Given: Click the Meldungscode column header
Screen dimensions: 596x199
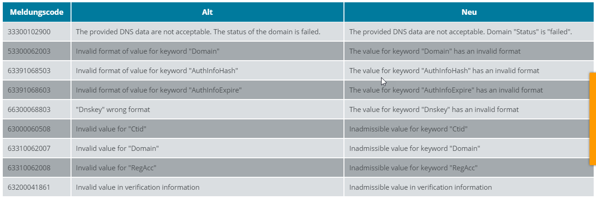Looking at the screenshot, I should 37,12.
